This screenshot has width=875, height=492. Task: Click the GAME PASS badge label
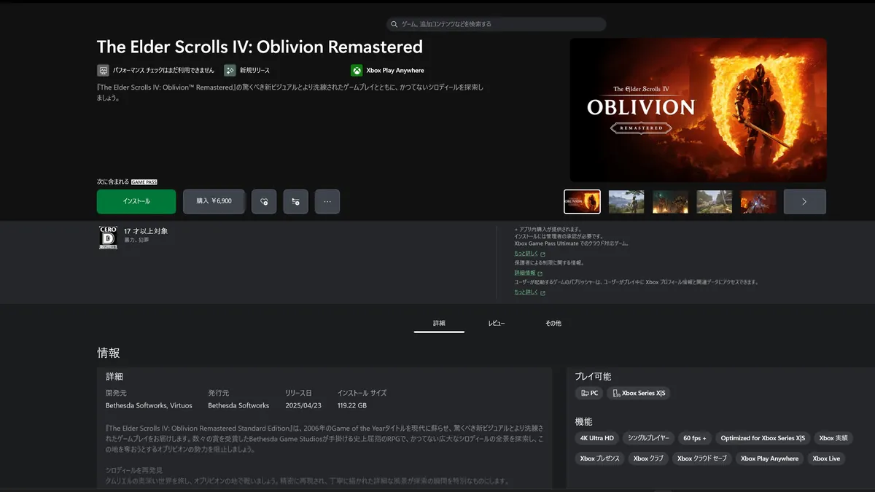(144, 182)
